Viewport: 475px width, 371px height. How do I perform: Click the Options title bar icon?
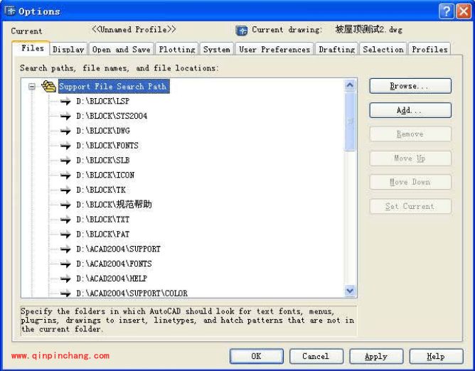(10, 11)
